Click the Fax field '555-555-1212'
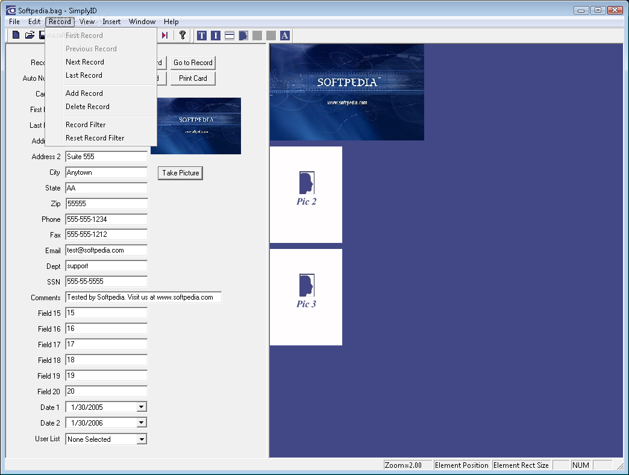This screenshot has width=629, height=475. click(x=106, y=234)
